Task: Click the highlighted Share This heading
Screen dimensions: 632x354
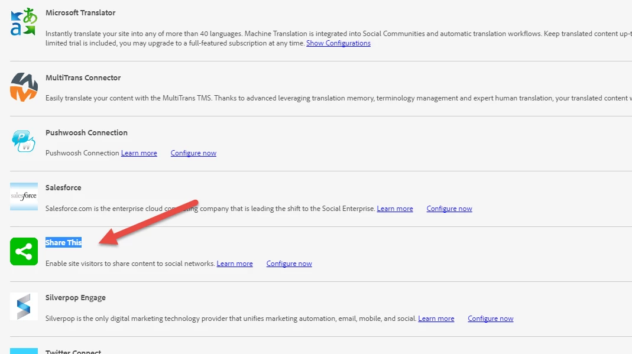Action: pos(63,242)
